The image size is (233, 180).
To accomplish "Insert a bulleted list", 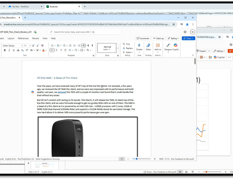I will [52, 46].
